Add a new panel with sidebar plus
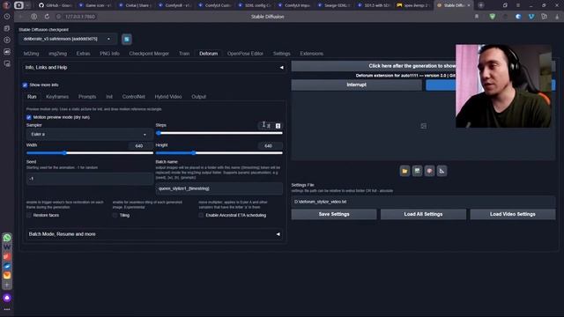 (7, 285)
